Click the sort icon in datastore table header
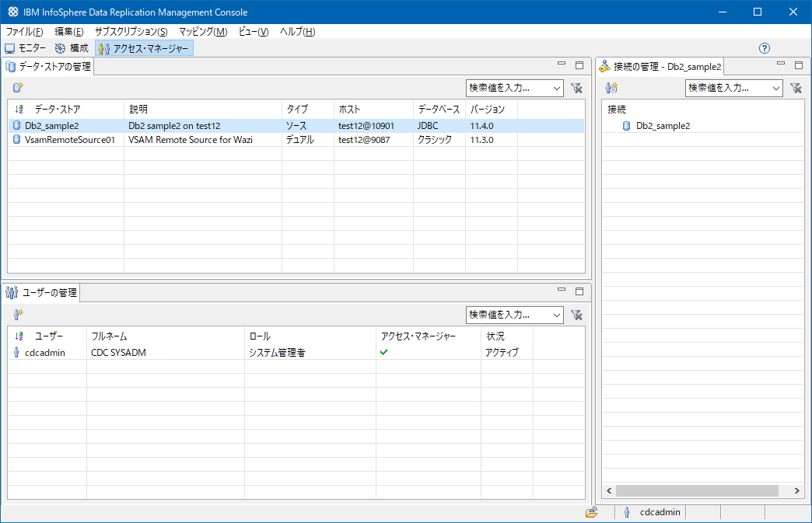 19,109
